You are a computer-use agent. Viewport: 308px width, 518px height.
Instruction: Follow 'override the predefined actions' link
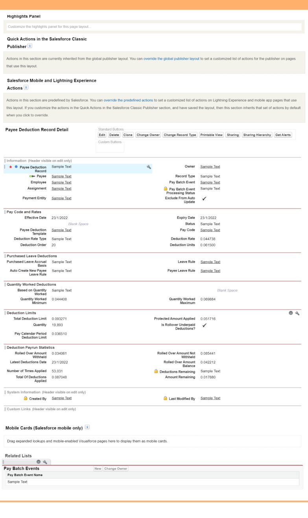pos(128,100)
